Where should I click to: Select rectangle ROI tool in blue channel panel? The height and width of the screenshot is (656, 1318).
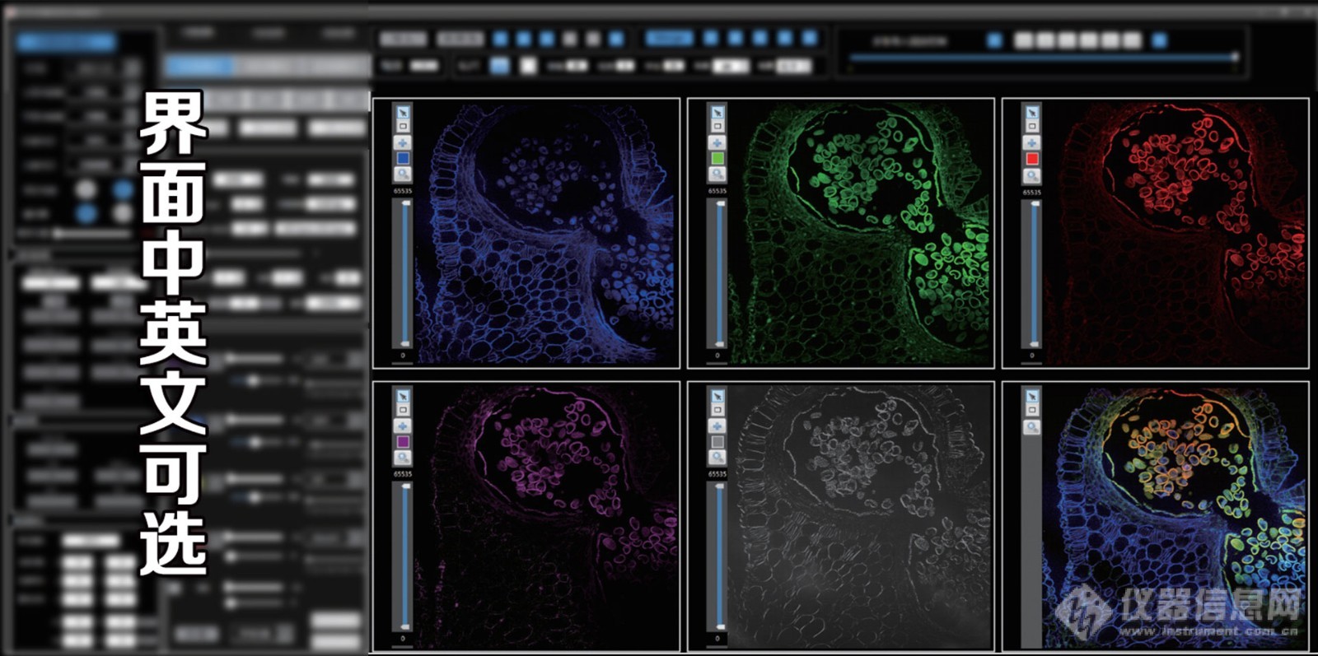pos(403,127)
